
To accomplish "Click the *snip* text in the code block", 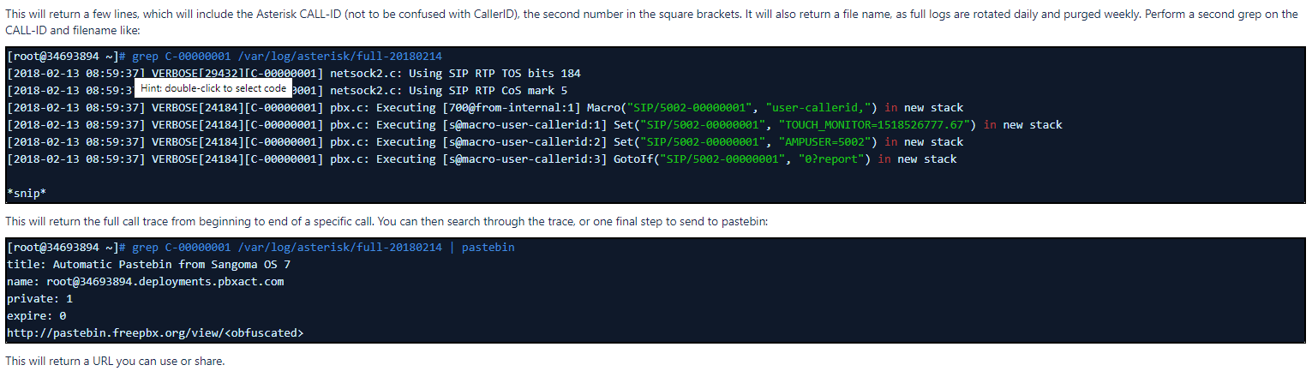I will tap(27, 193).
